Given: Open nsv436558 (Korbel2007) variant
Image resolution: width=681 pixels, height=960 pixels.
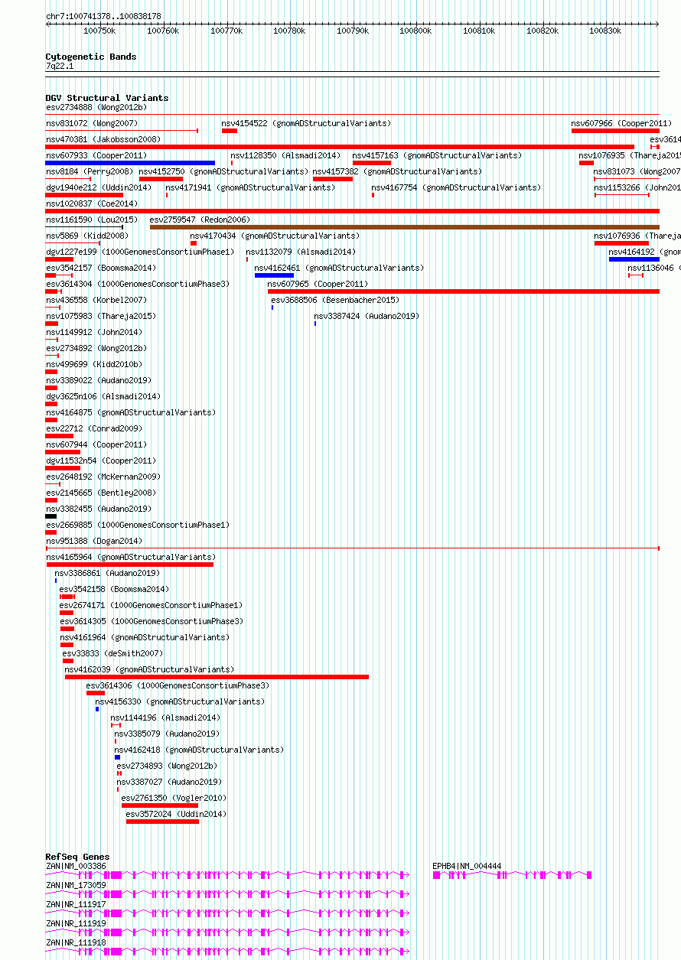Looking at the screenshot, I should [96, 301].
